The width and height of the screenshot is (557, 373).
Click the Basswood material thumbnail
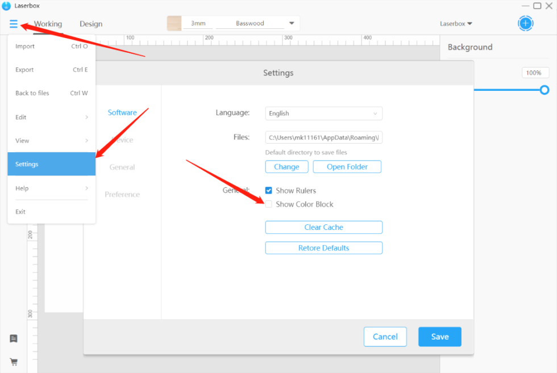[x=174, y=23]
